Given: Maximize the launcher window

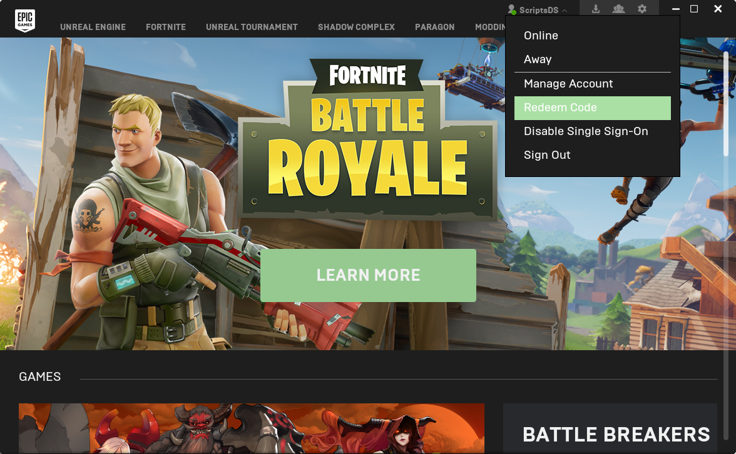Looking at the screenshot, I should [693, 9].
